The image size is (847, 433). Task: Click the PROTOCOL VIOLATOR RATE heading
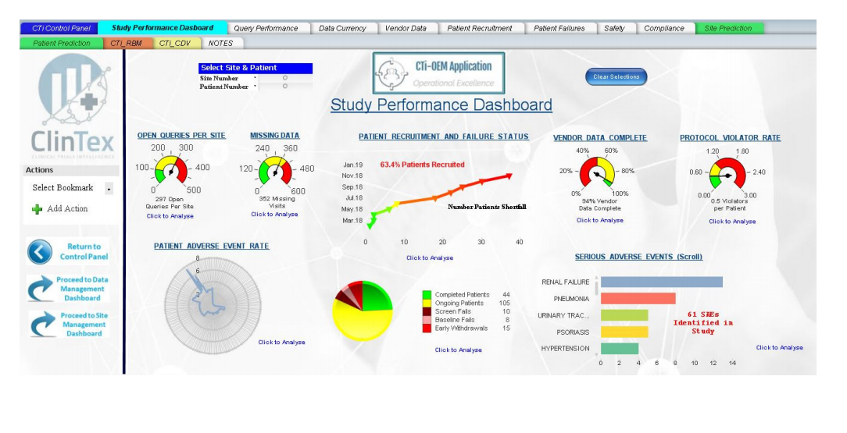click(x=731, y=138)
